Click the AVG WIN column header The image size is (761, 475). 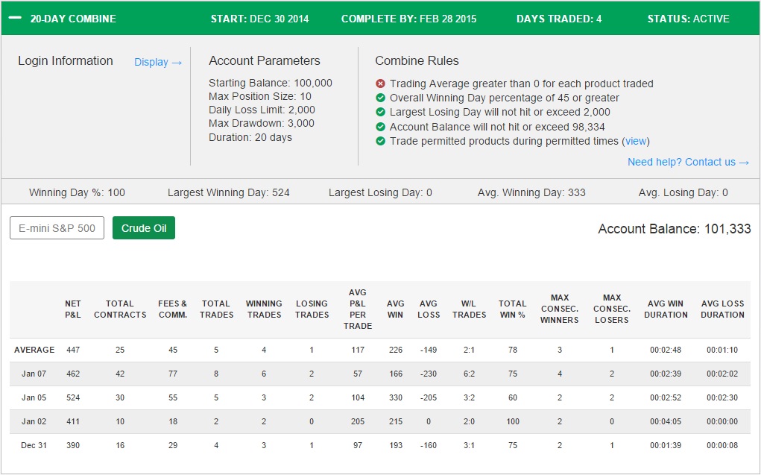[396, 309]
